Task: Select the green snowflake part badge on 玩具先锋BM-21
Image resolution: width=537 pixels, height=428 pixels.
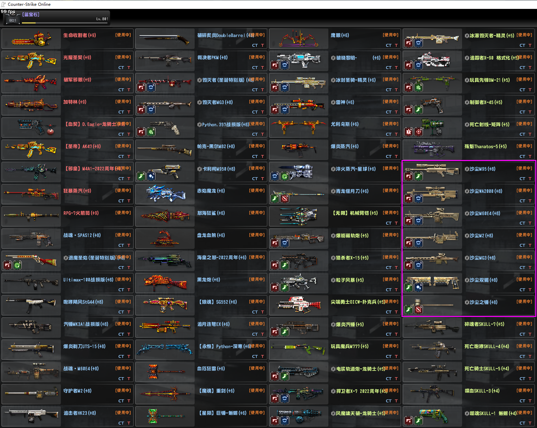Action: 418,87
